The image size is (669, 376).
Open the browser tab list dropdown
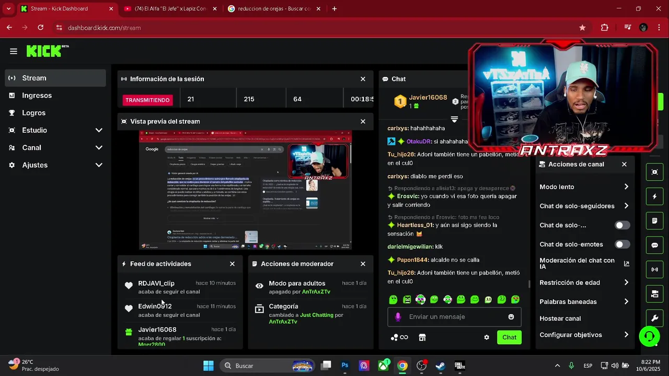point(8,8)
